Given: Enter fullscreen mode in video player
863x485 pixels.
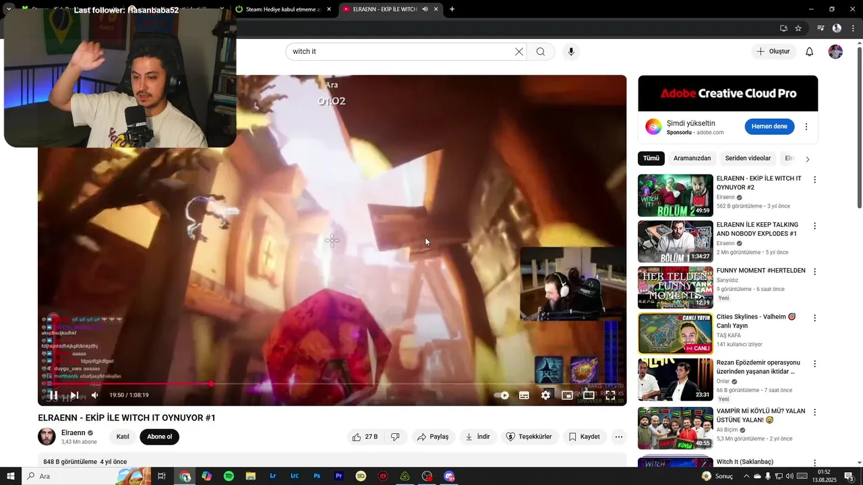Looking at the screenshot, I should (610, 395).
